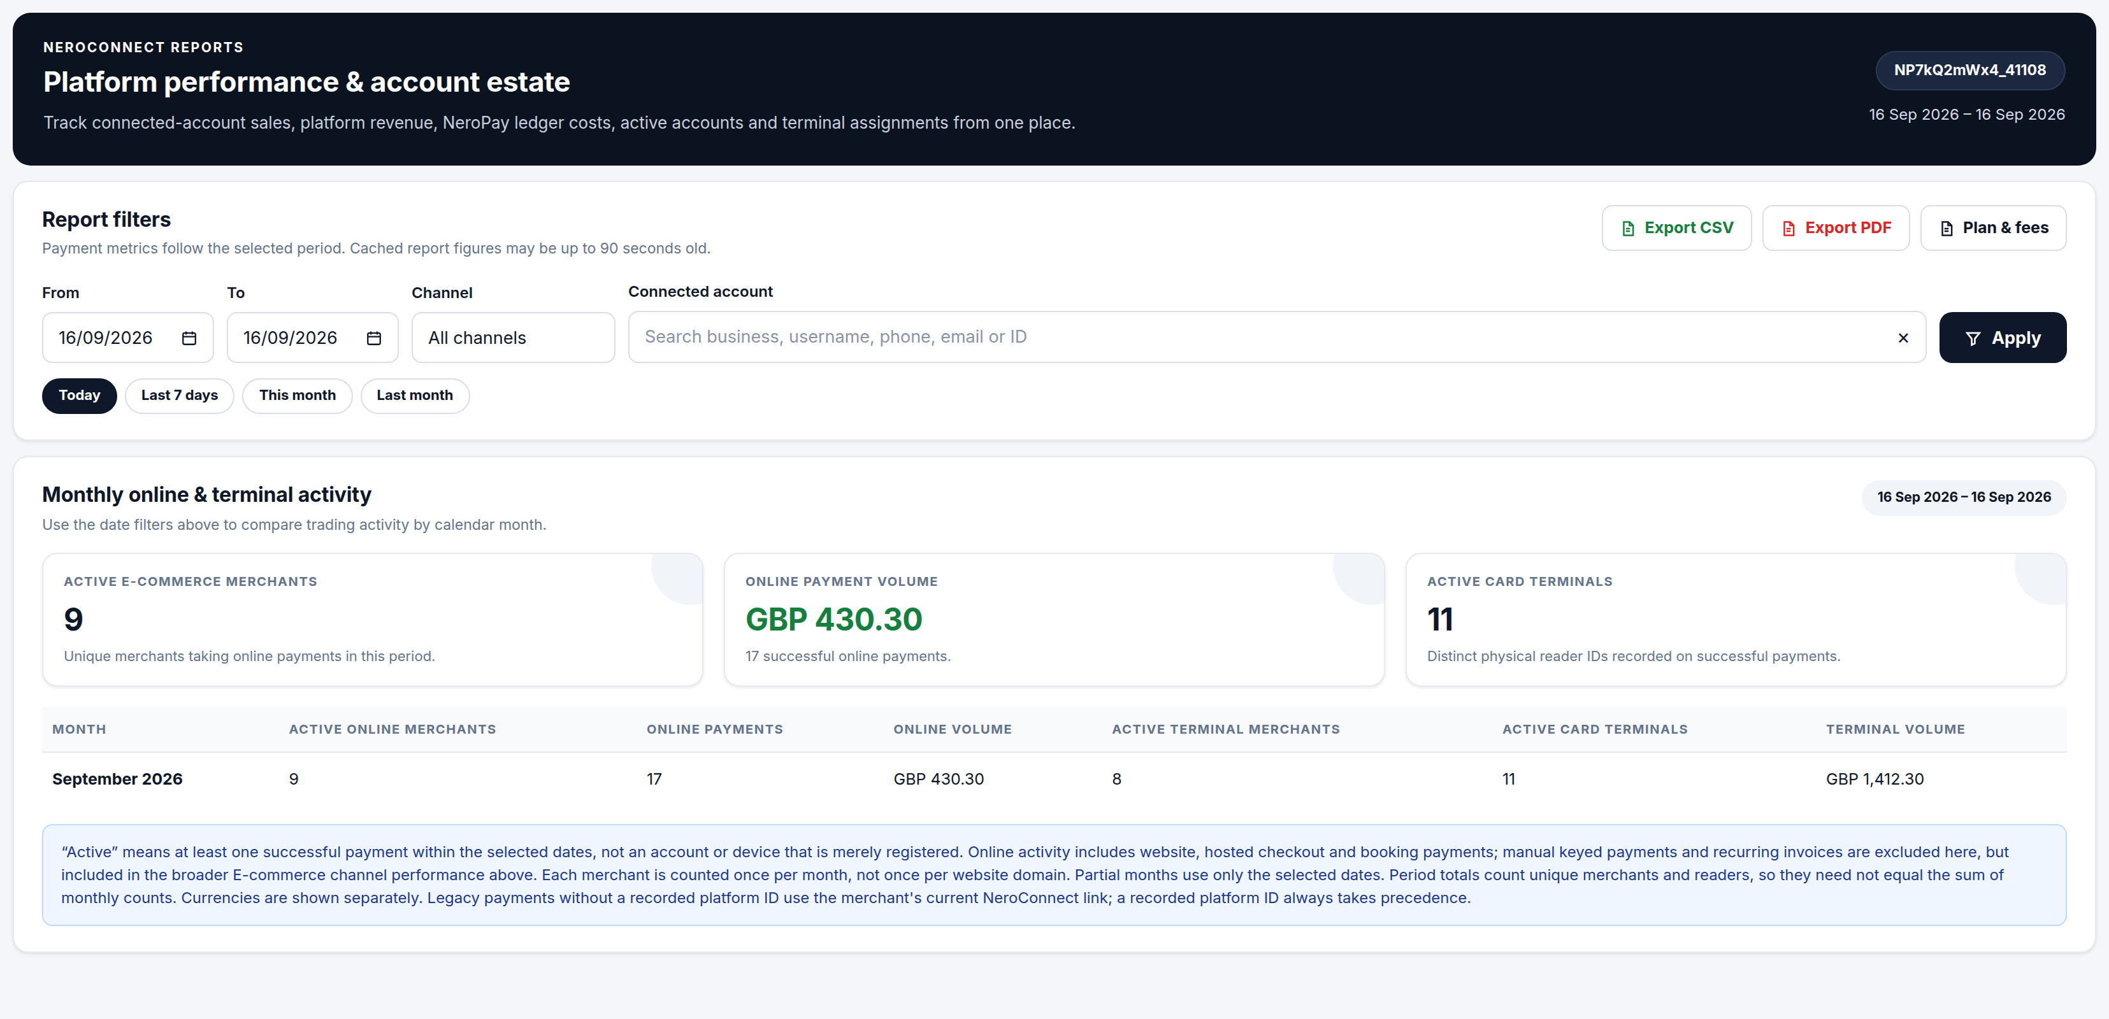2109x1019 pixels.
Task: Select the Last month range chip
Action: pos(414,395)
